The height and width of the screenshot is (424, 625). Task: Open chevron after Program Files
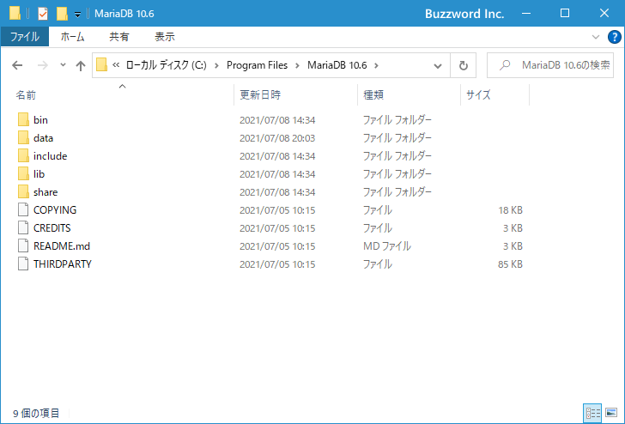click(x=297, y=65)
